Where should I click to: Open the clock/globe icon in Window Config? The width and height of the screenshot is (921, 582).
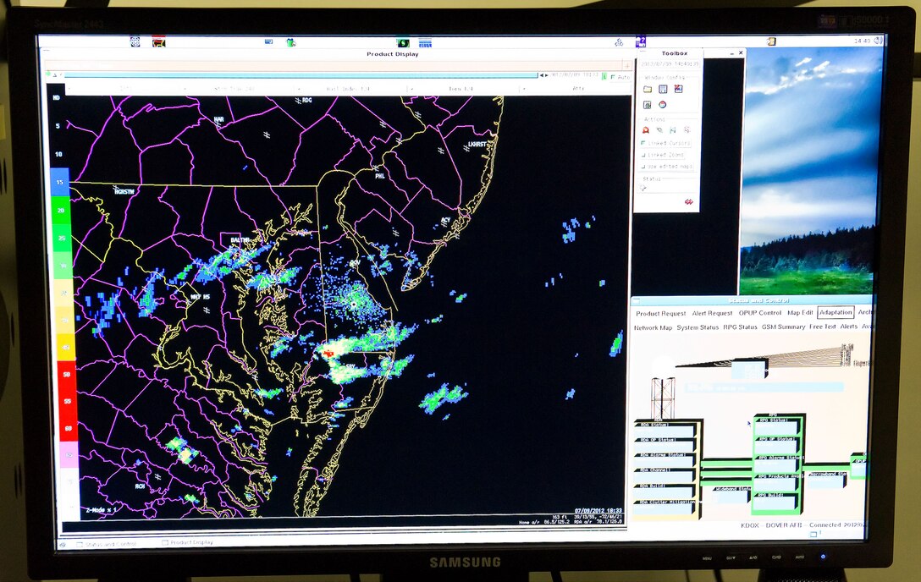pos(662,104)
